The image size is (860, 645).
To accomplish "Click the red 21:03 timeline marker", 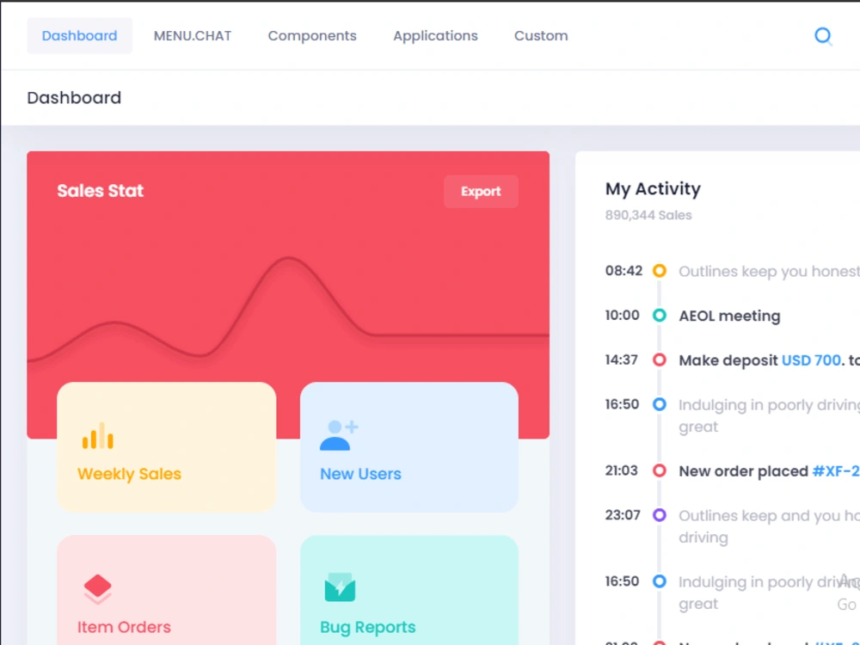I will coord(660,470).
